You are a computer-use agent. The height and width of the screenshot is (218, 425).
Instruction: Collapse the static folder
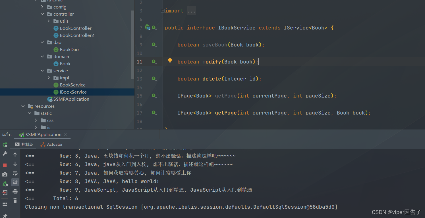tap(30, 113)
